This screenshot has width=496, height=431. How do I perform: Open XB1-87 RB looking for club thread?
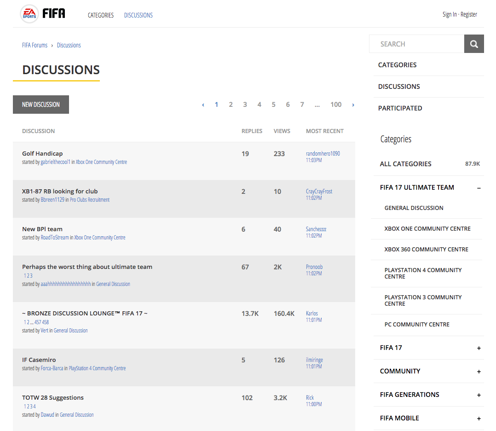60,191
